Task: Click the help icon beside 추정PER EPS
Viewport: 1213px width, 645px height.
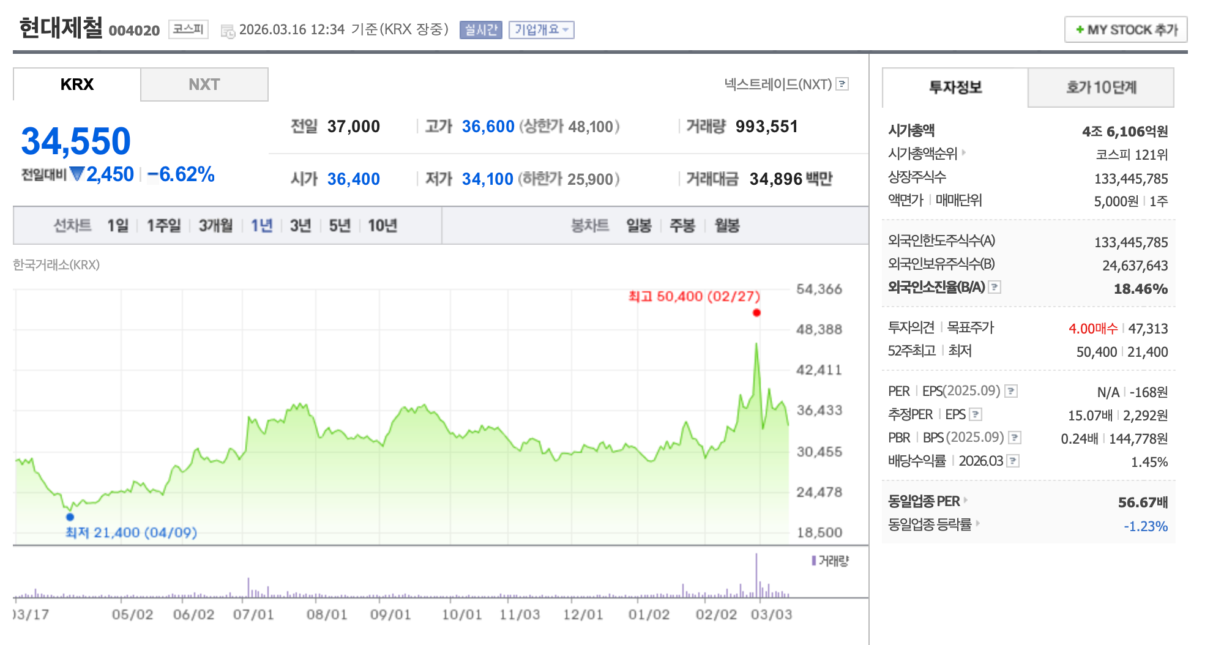Action: click(x=976, y=414)
